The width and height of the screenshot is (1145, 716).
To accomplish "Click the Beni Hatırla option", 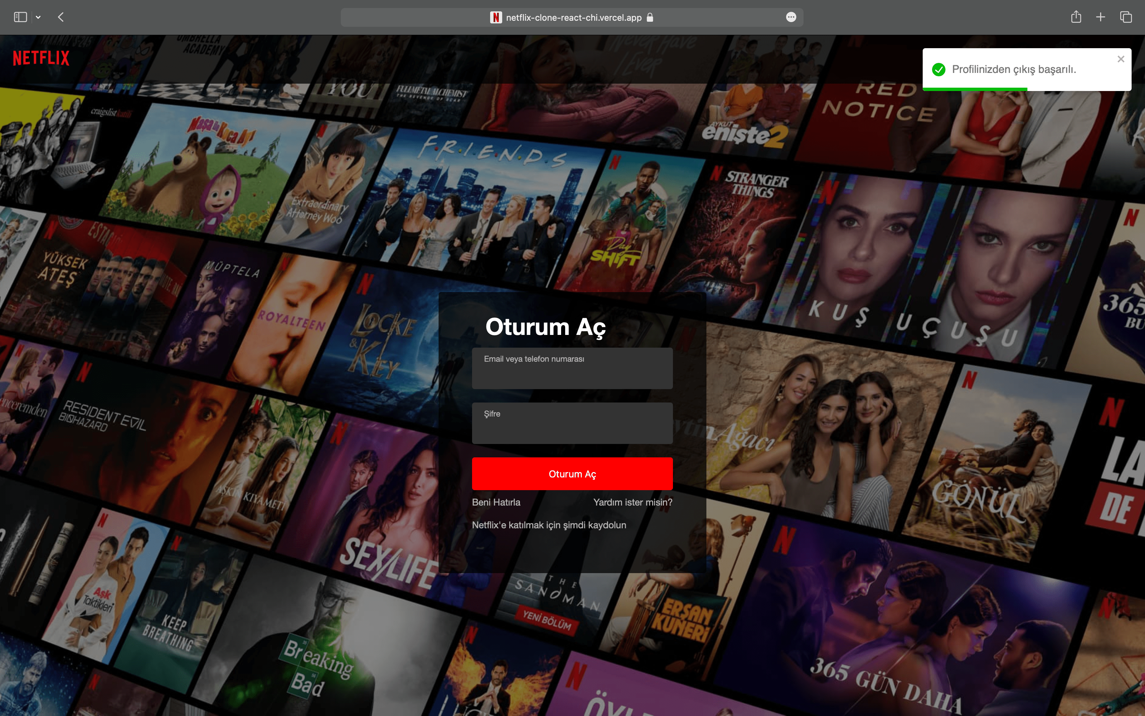I will [496, 503].
